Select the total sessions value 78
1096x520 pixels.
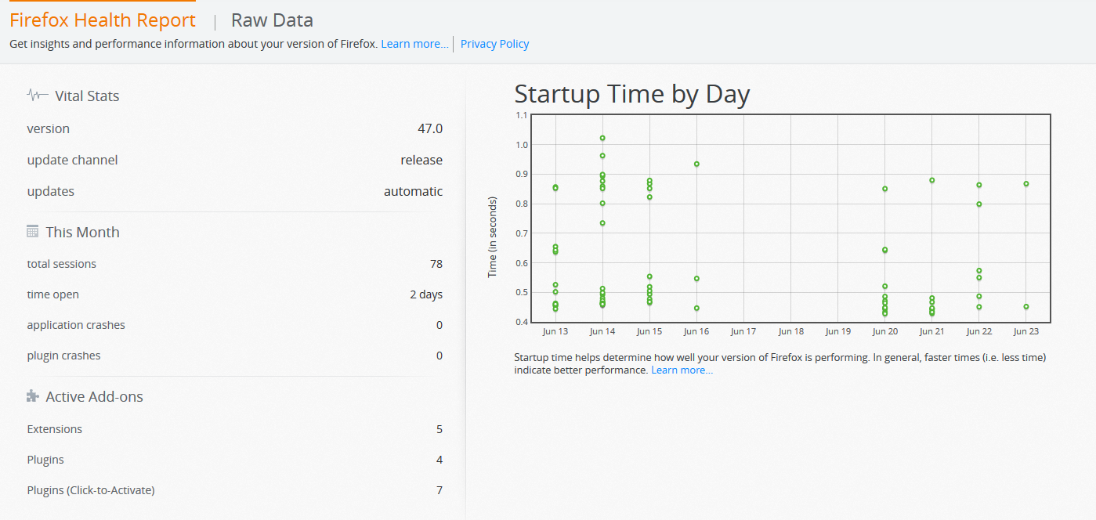tap(436, 264)
